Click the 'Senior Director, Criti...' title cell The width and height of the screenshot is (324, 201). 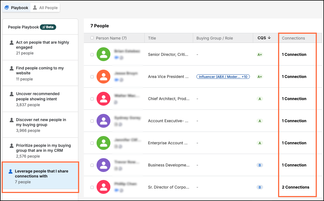[168, 54]
